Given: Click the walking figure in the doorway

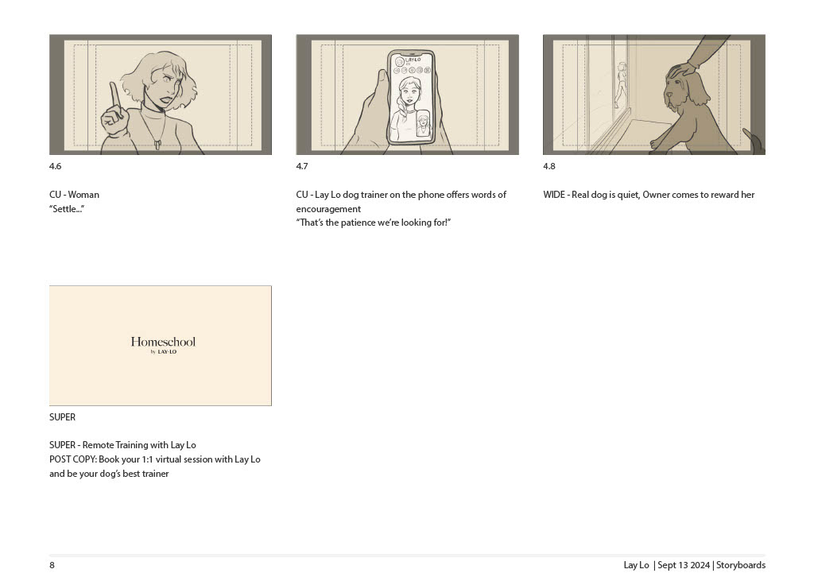Looking at the screenshot, I should pyautogui.click(x=620, y=84).
